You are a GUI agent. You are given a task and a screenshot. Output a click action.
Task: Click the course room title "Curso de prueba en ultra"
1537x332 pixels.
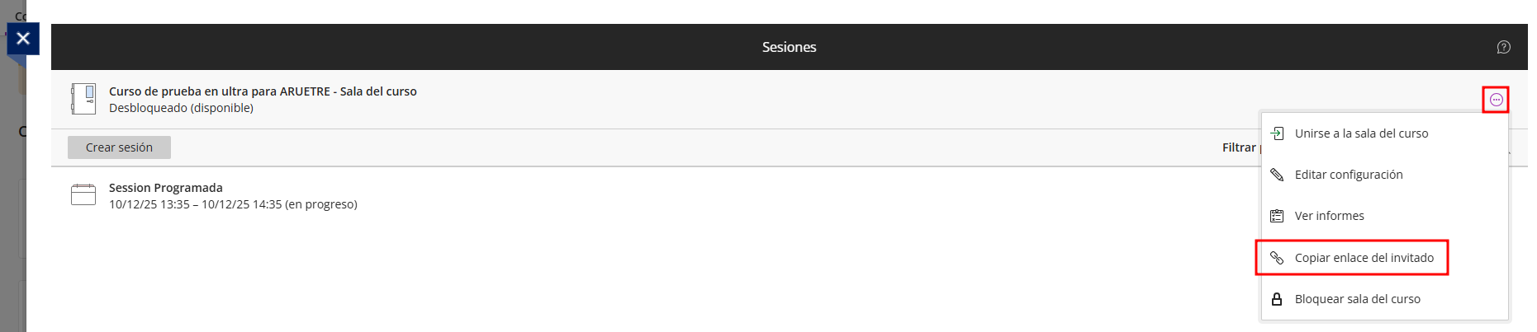263,91
